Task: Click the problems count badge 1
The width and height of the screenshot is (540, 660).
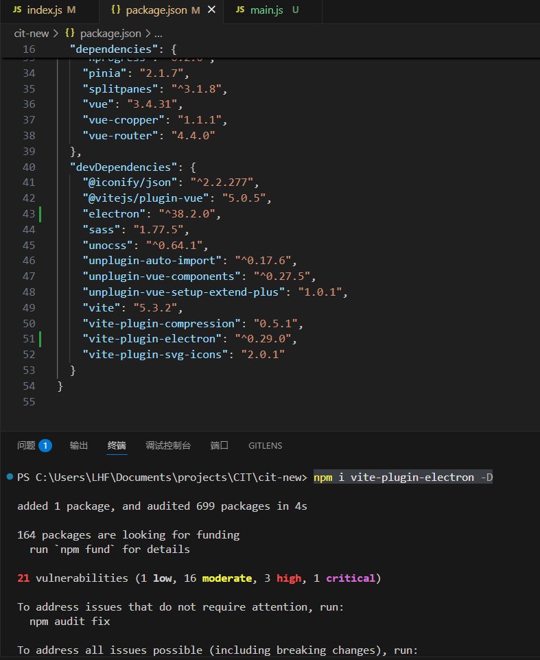Action: coord(45,445)
